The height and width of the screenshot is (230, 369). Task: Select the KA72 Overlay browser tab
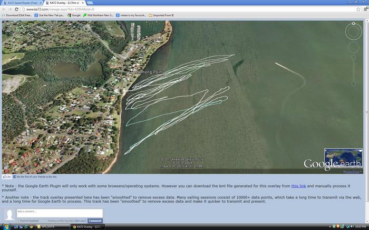coord(66,3)
